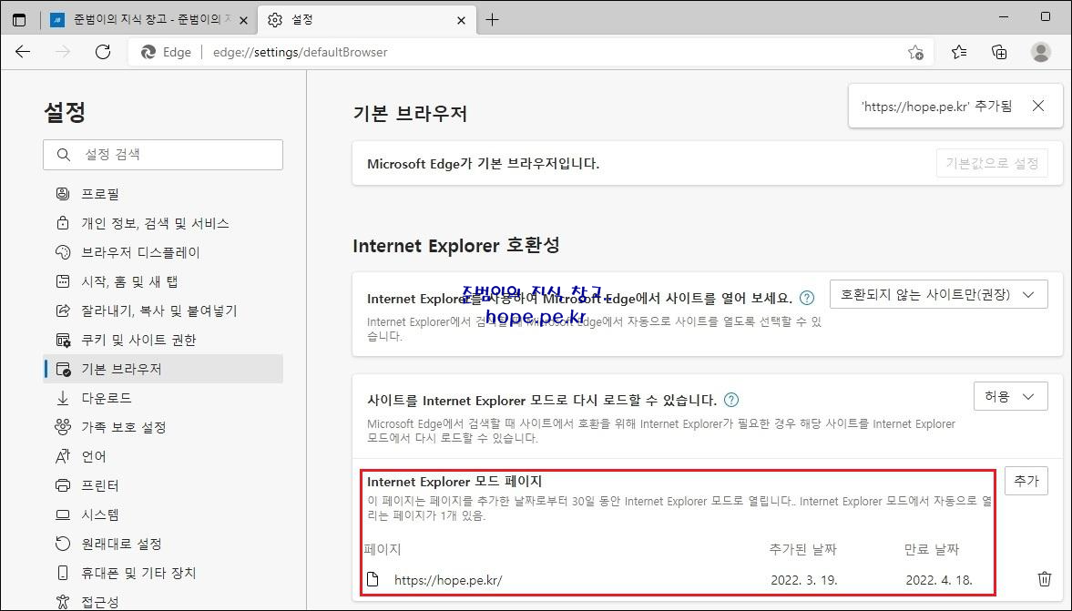
Task: Click the printer icon for 프린터
Action: 62,485
